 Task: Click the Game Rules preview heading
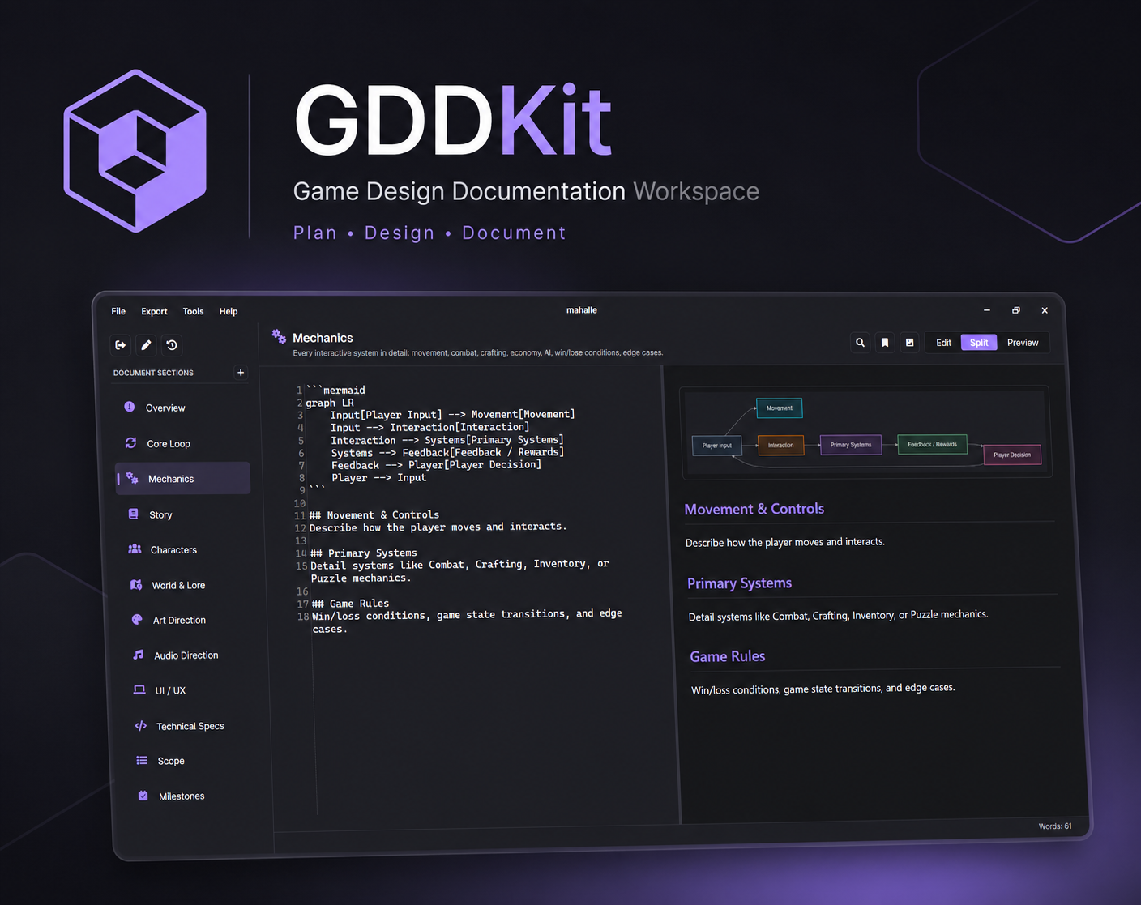728,656
